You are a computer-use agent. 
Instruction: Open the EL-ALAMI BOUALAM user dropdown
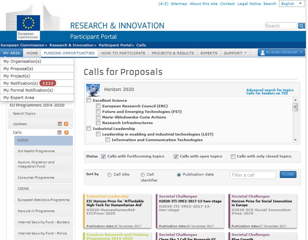coord(281,52)
